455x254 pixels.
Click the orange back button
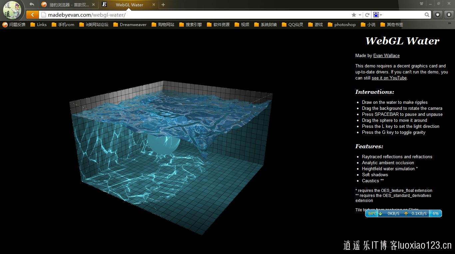click(32, 15)
